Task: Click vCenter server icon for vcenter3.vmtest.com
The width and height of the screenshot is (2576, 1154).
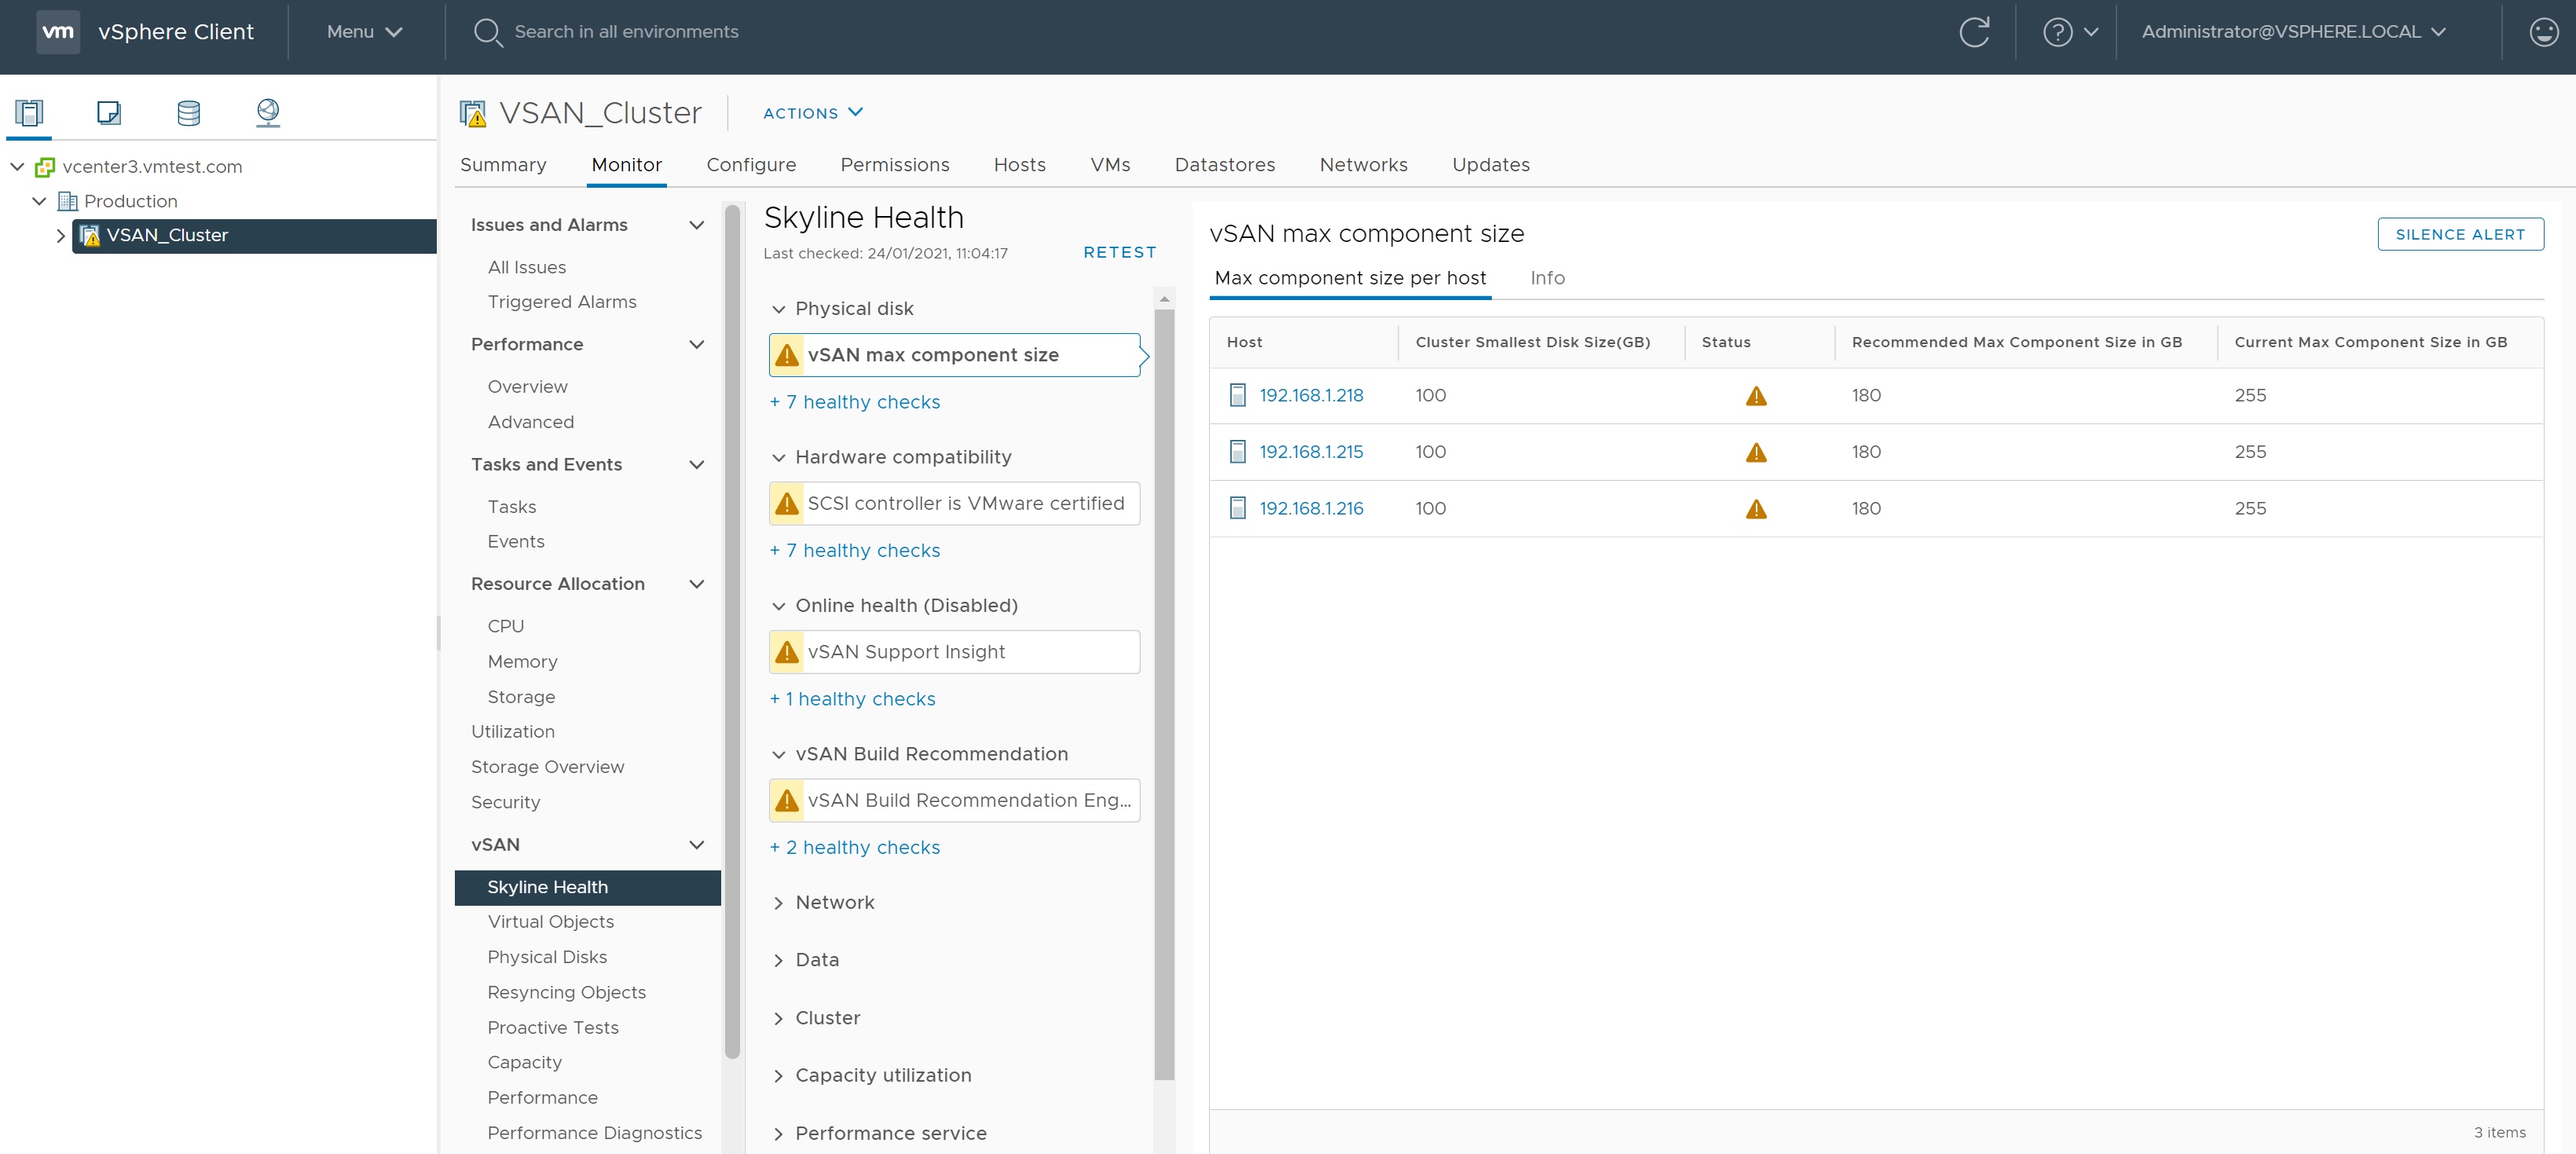Action: pyautogui.click(x=45, y=167)
